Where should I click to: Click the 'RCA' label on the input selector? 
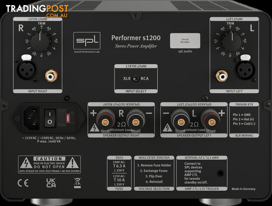144,79
